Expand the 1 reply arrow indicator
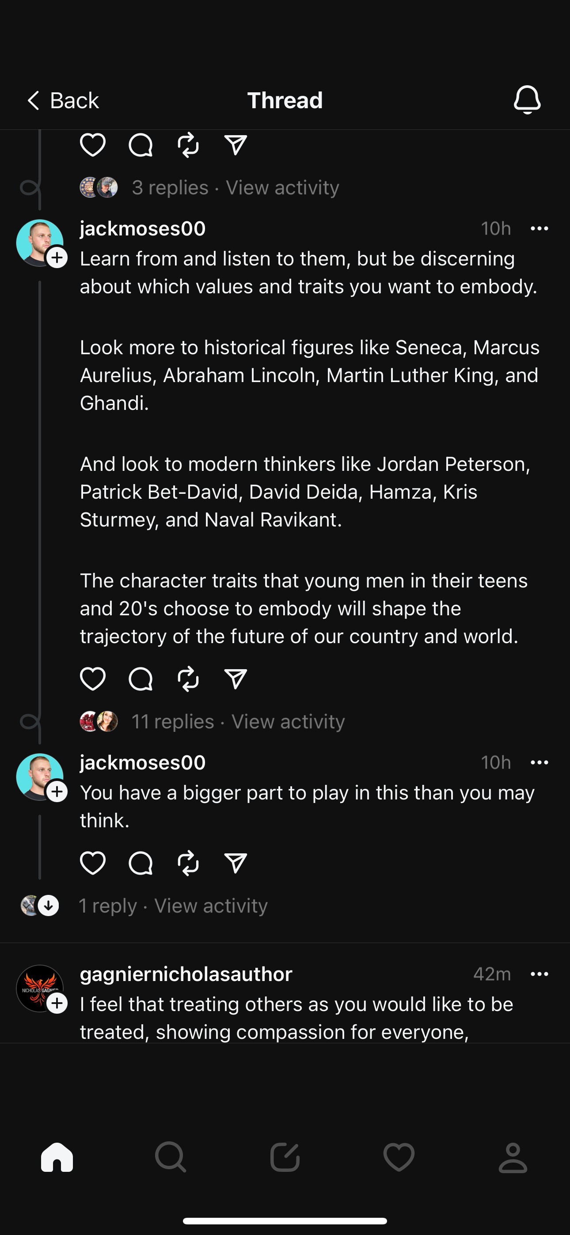The height and width of the screenshot is (1235, 570). pyautogui.click(x=49, y=905)
